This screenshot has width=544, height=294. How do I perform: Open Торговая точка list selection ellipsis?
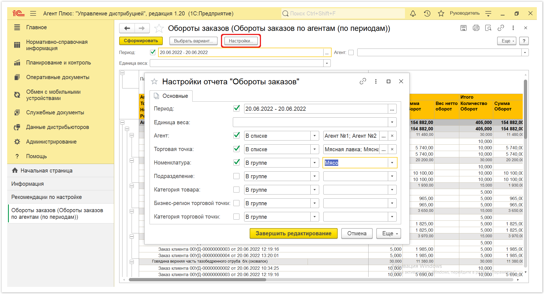coord(383,149)
